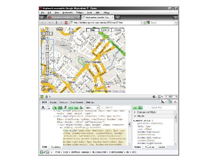This screenshot has width=219, height=164.
Task: Toggle select element by clicking
Action: [x=55, y=107]
